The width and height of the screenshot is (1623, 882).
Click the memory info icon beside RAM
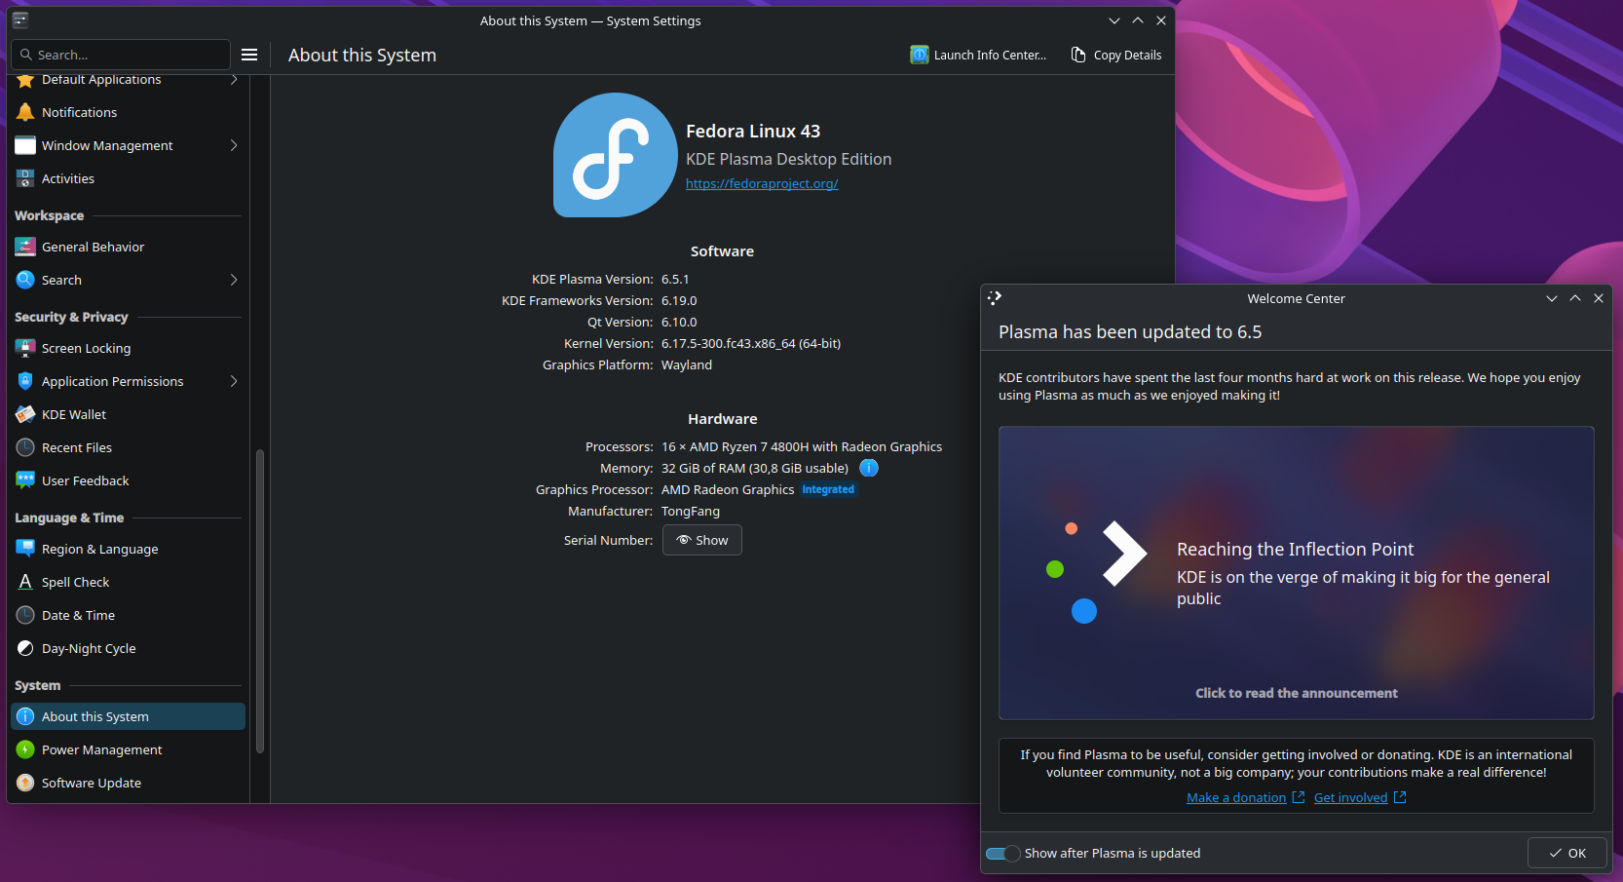[x=869, y=468]
